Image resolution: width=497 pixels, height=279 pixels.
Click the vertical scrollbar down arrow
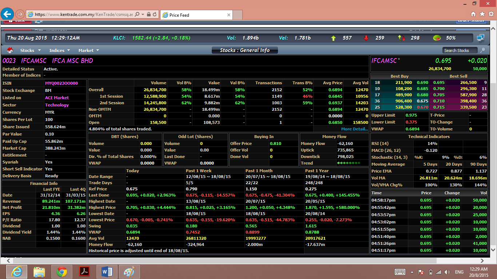[x=494, y=250]
